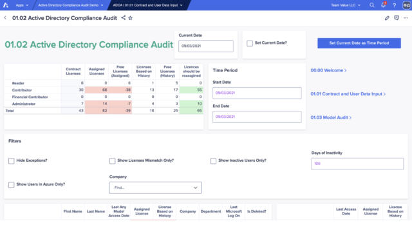The width and height of the screenshot is (412, 232).
Task: Click the Department column header
Action: (x=211, y=211)
